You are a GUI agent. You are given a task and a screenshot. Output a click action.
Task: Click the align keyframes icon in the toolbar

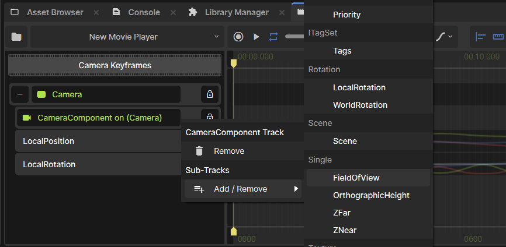pyautogui.click(x=481, y=37)
